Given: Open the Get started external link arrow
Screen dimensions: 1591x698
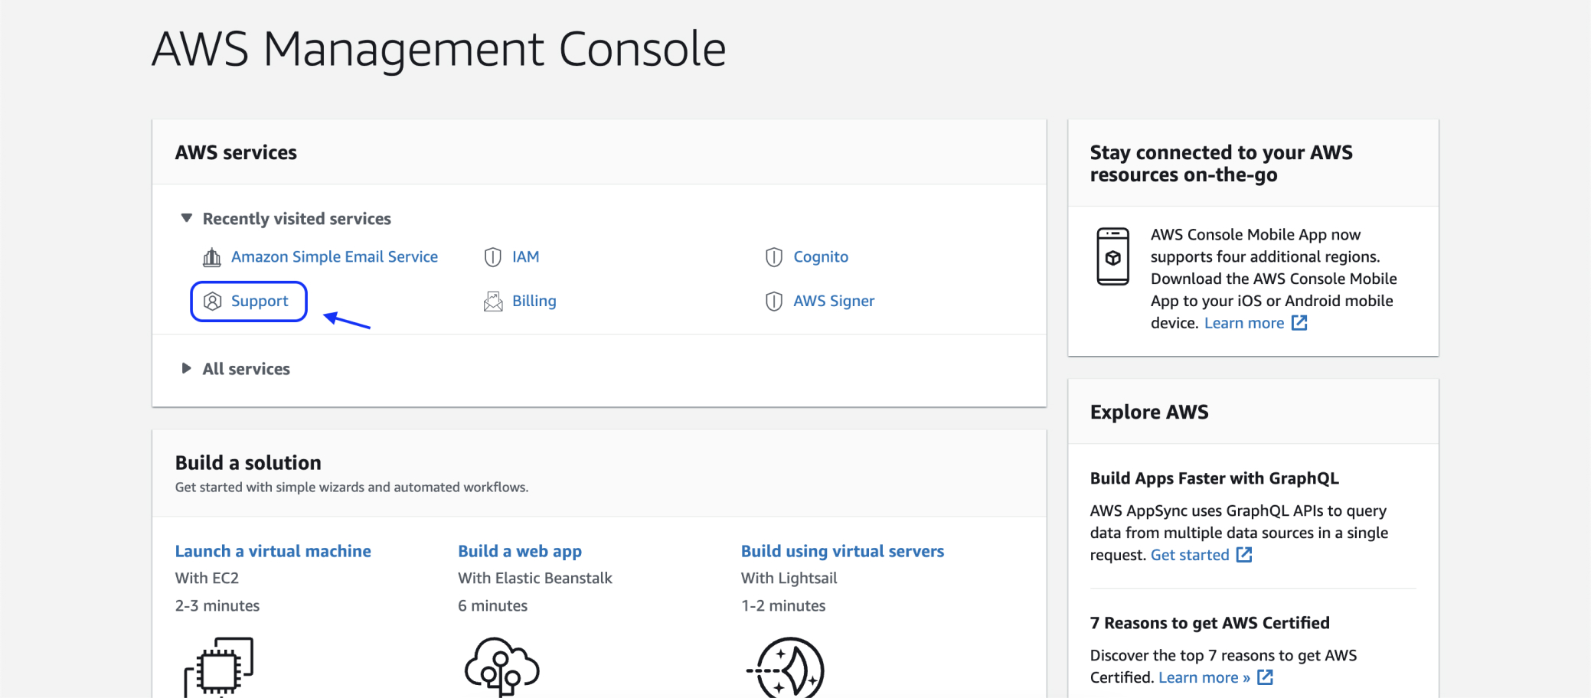Looking at the screenshot, I should pyautogui.click(x=1244, y=554).
